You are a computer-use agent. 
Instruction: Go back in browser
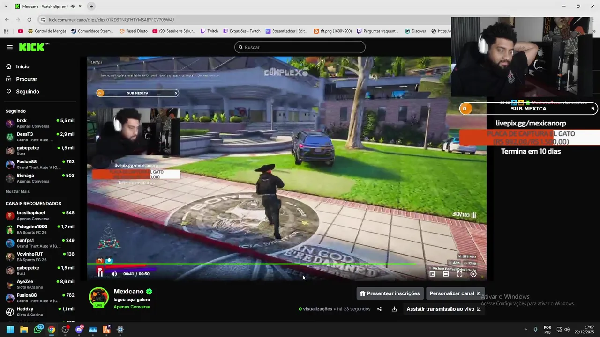(7, 20)
